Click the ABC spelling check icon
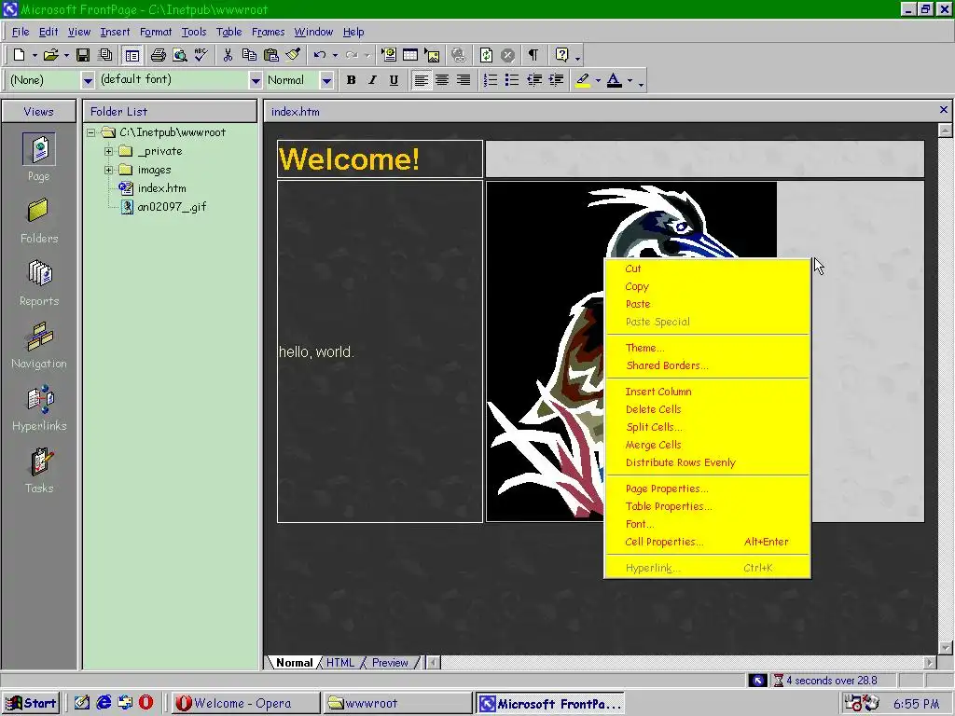The image size is (955, 716). coord(201,55)
